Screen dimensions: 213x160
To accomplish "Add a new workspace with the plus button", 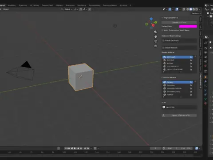I will (130, 5).
